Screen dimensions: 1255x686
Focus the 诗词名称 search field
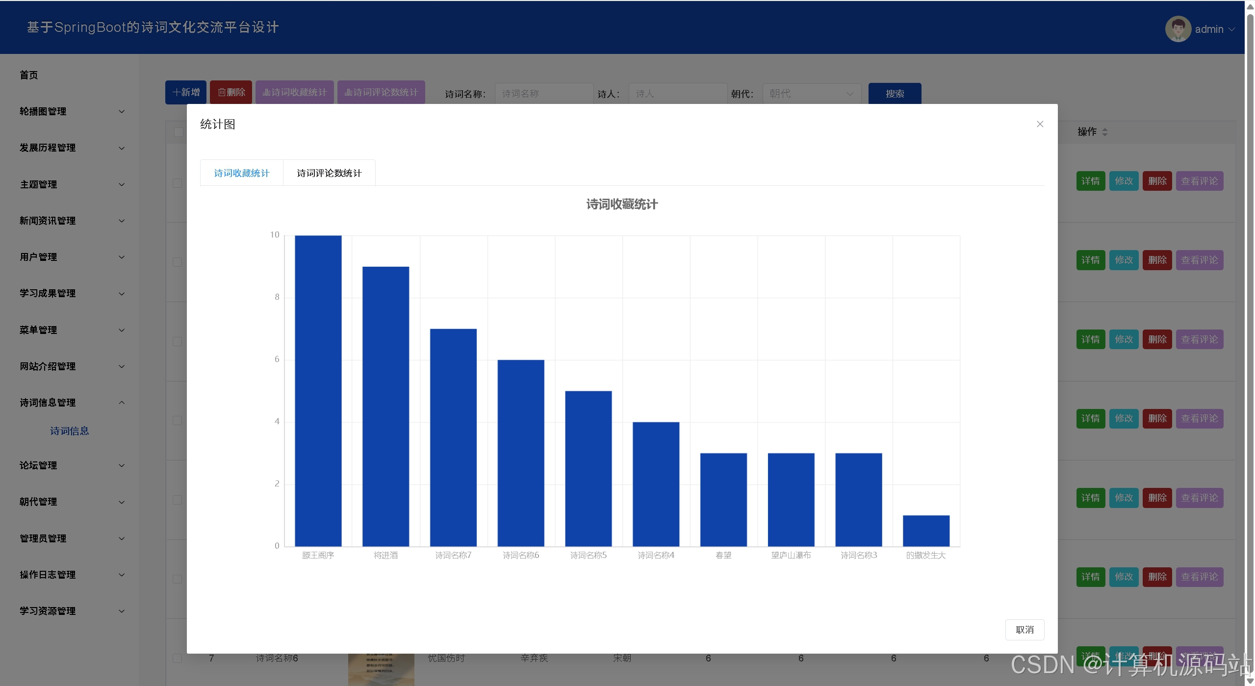(544, 94)
